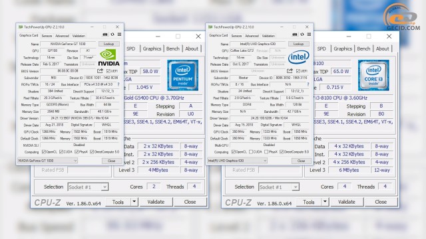Open SPD tab in Pentium CPU-Z window
This screenshot has height=239, width=426.
[x=131, y=48]
